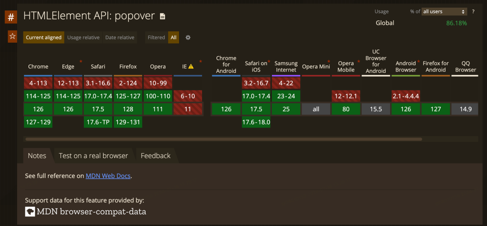This screenshot has height=226, width=487.
Task: Star this feature as favorite
Action: click(x=12, y=36)
